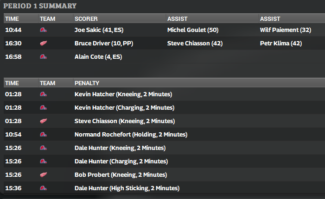
Task: Select the team logo next to Alain Cote's goal
Action: click(x=44, y=57)
